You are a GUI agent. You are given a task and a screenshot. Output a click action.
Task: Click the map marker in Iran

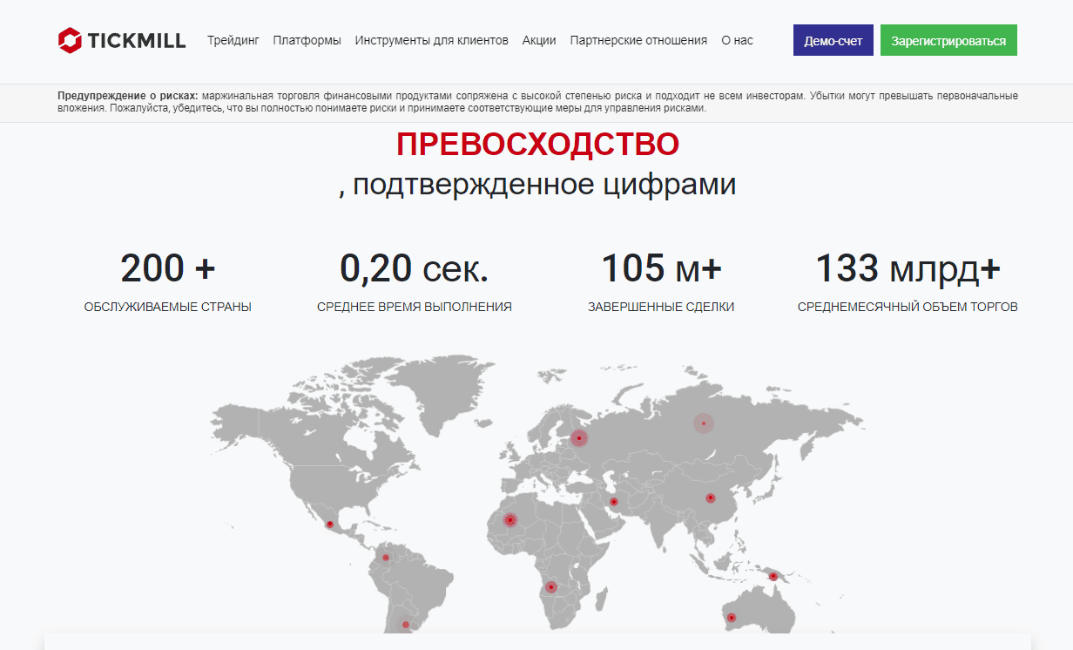[614, 502]
